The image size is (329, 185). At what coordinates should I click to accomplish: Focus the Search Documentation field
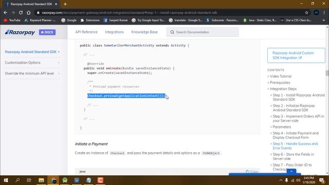point(203,32)
